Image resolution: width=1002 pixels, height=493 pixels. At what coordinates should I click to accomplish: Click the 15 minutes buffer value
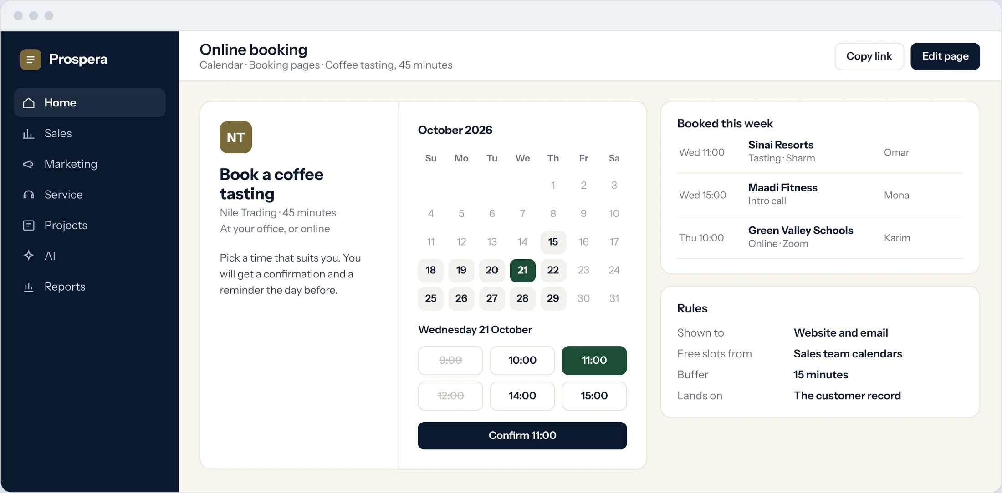click(821, 375)
